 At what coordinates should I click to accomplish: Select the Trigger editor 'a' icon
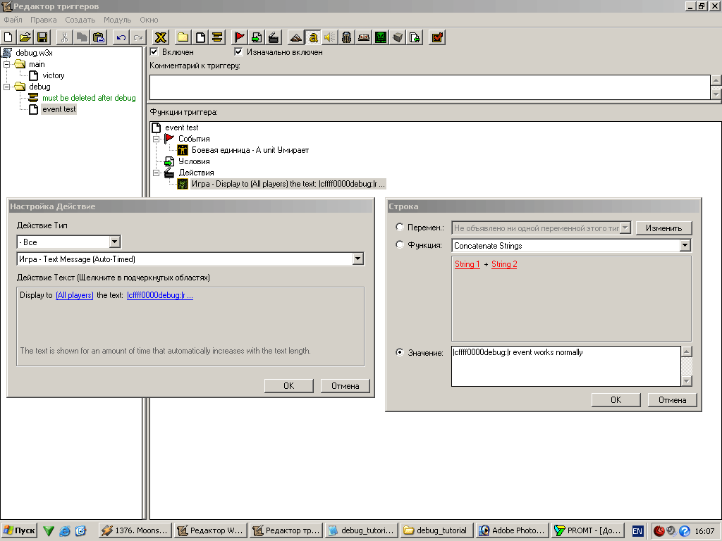click(313, 37)
